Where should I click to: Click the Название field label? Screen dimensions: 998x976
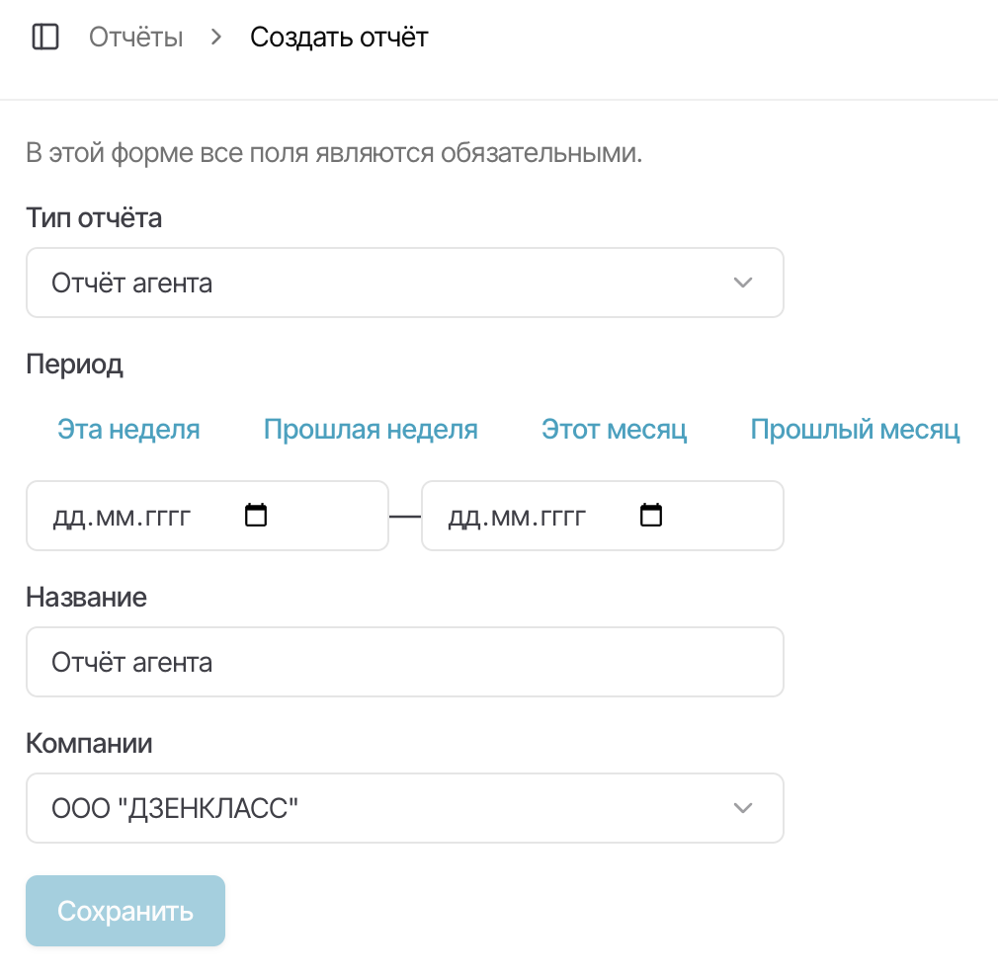tap(86, 598)
